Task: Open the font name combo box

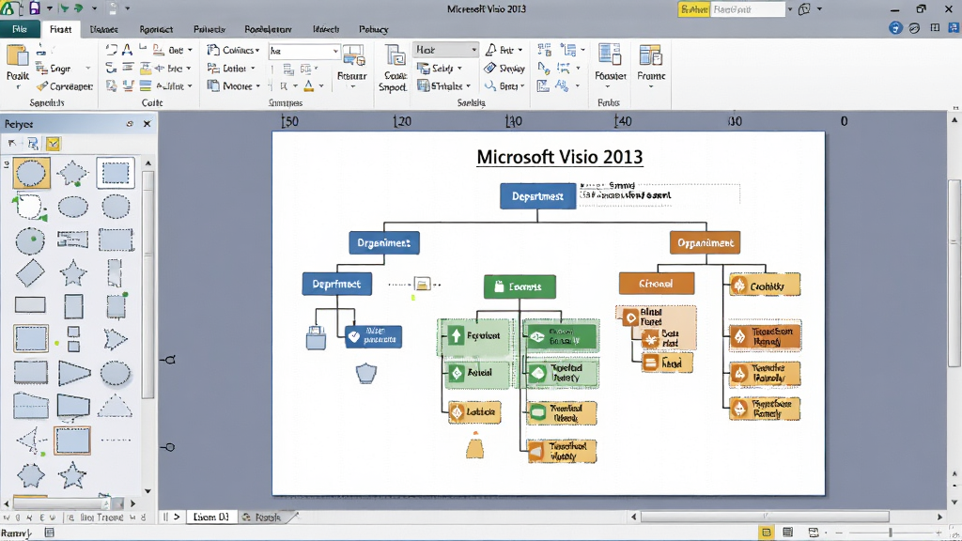Action: click(304, 51)
